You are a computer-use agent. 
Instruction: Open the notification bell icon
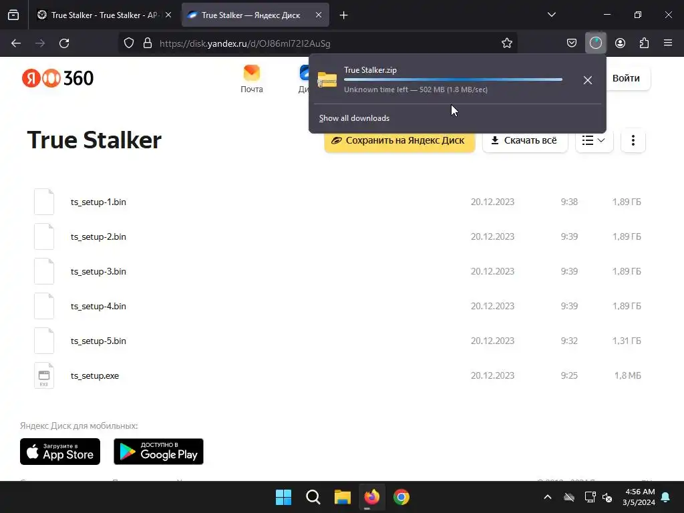click(x=666, y=497)
